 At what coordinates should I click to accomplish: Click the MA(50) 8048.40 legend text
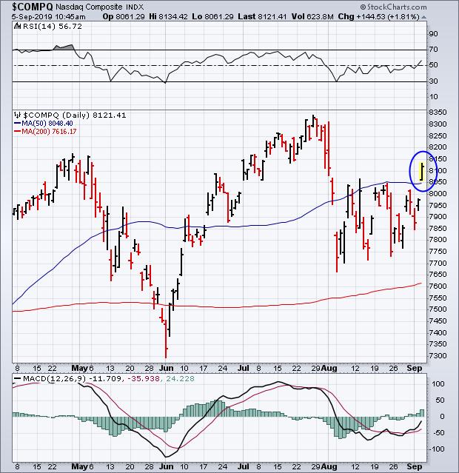click(47, 123)
